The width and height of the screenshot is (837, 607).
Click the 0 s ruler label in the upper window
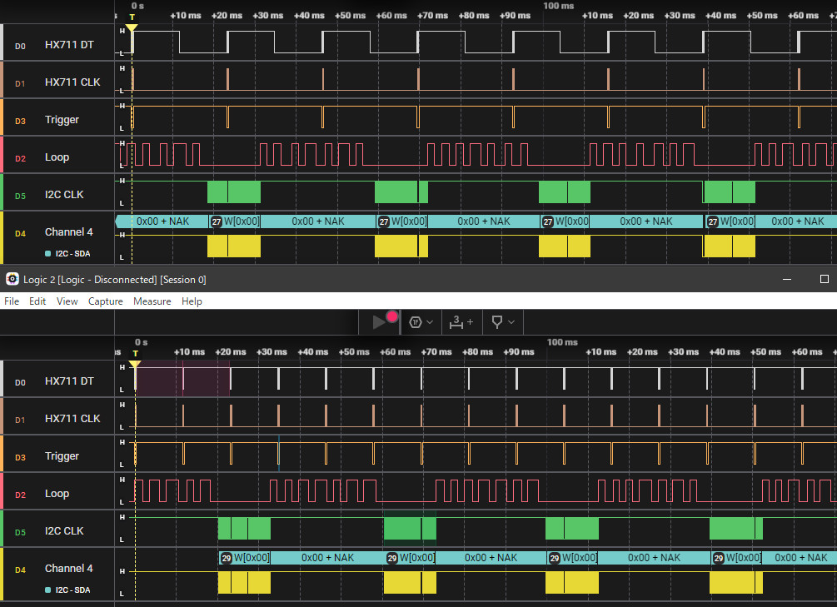click(x=137, y=6)
